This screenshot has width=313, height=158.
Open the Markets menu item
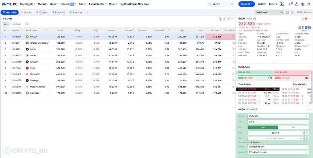43,4
